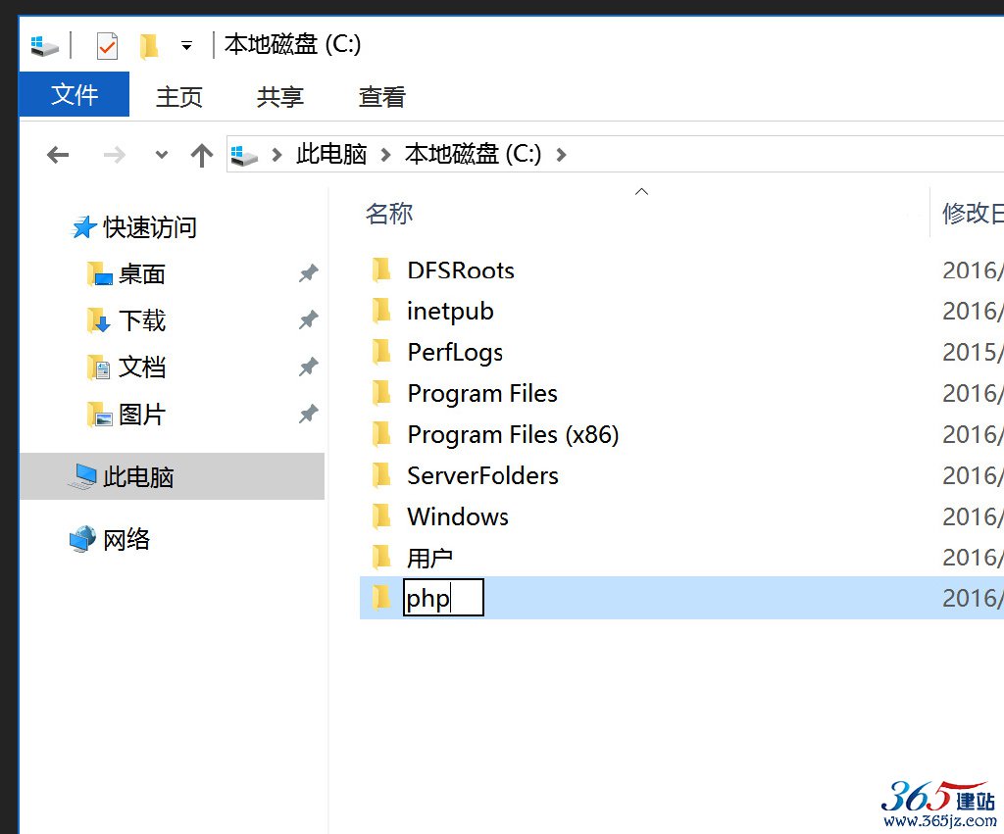1004x834 pixels.
Task: Open the Customize Quick Access Toolbar dropdown
Action: (x=186, y=45)
